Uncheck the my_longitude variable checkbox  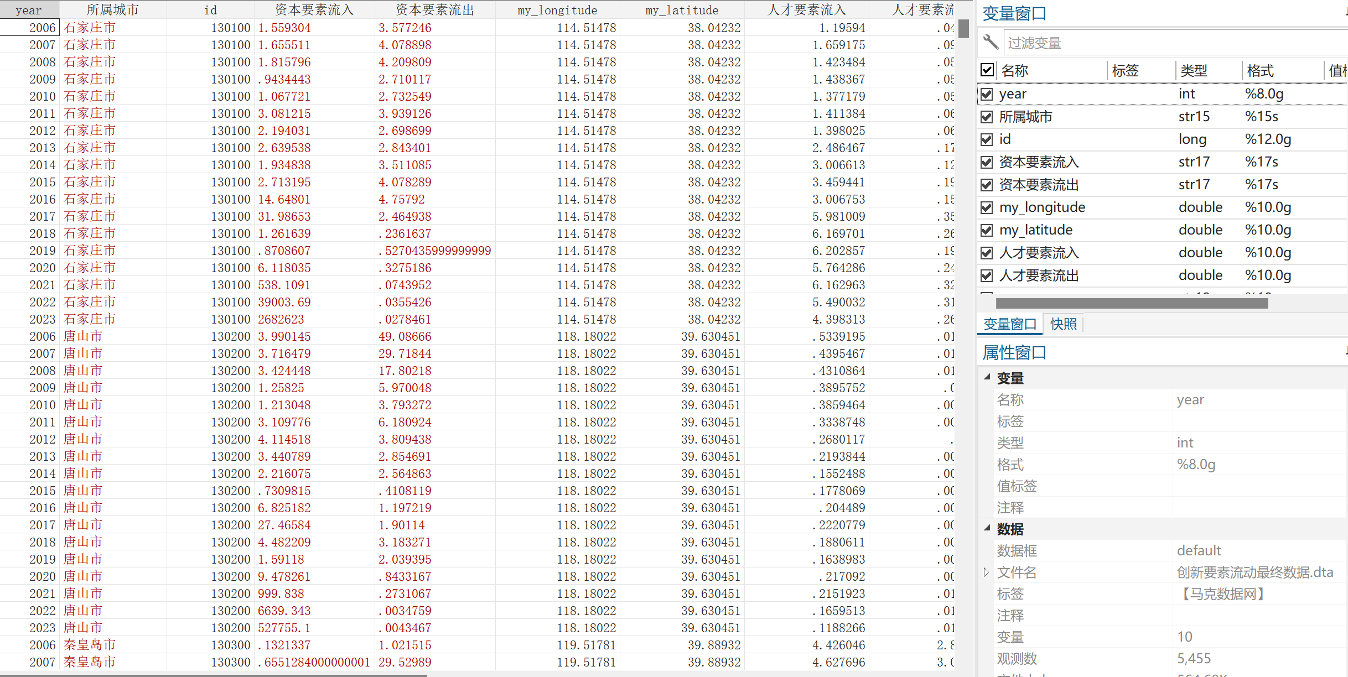[x=987, y=207]
